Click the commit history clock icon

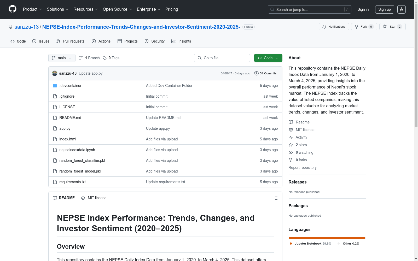pos(257,73)
